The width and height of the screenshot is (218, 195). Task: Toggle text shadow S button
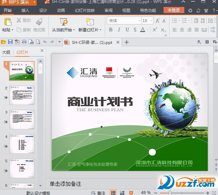(x=135, y=30)
